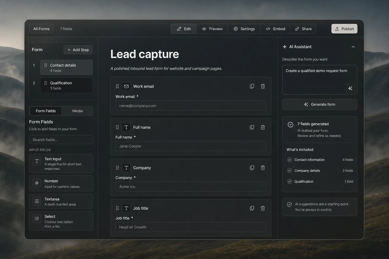Click the envelope icon on Work email
Viewport: 389px width, 259px height.
point(126,86)
